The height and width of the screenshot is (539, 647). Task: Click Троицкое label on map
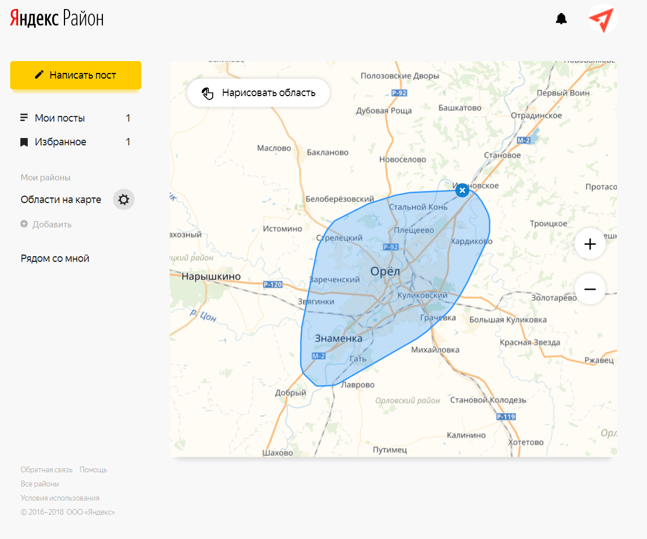(548, 224)
